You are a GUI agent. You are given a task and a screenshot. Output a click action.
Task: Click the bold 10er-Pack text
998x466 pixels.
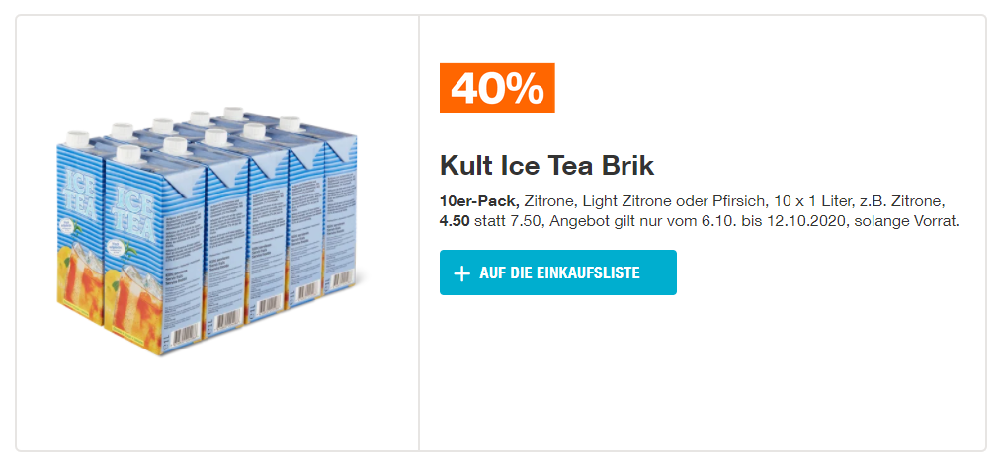(x=479, y=202)
